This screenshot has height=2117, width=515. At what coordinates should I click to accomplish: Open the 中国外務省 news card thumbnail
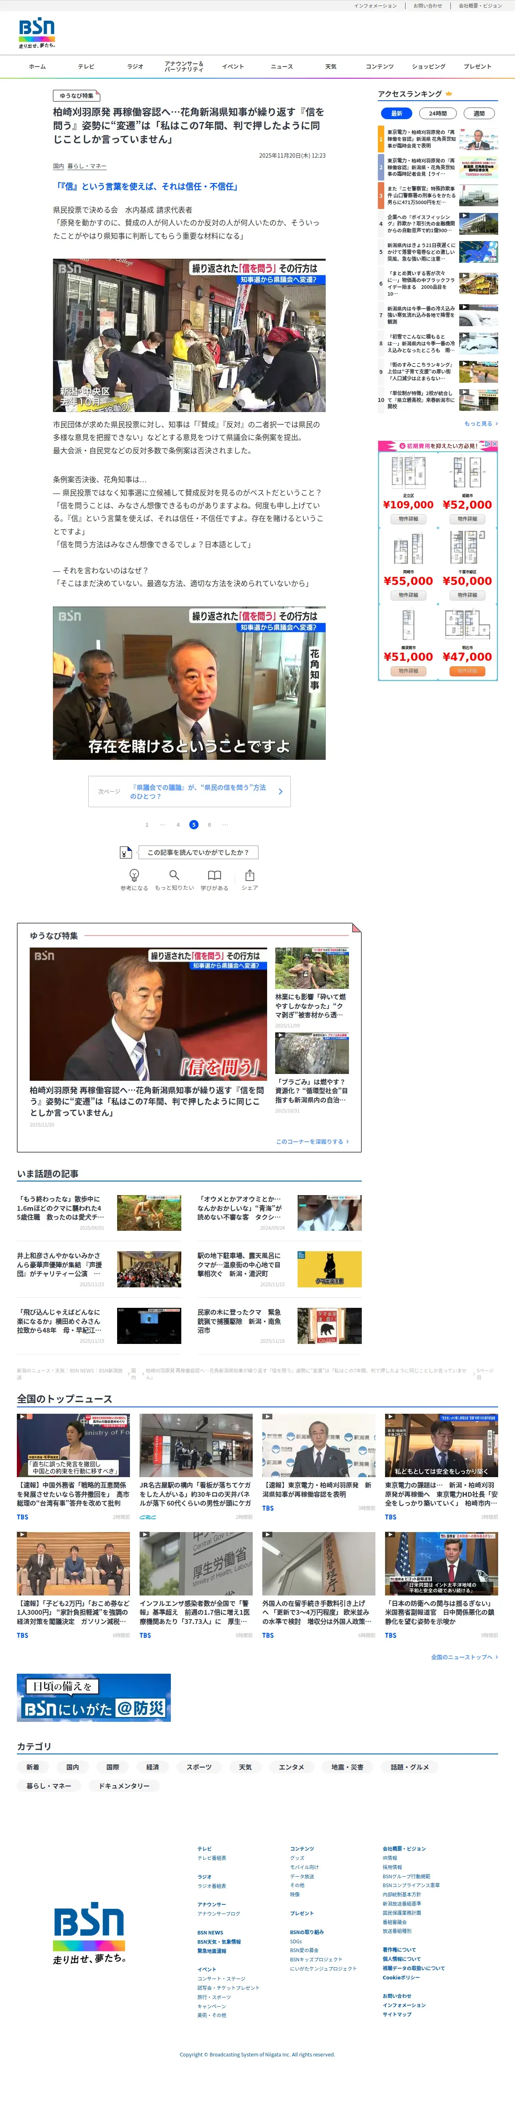point(73,1445)
